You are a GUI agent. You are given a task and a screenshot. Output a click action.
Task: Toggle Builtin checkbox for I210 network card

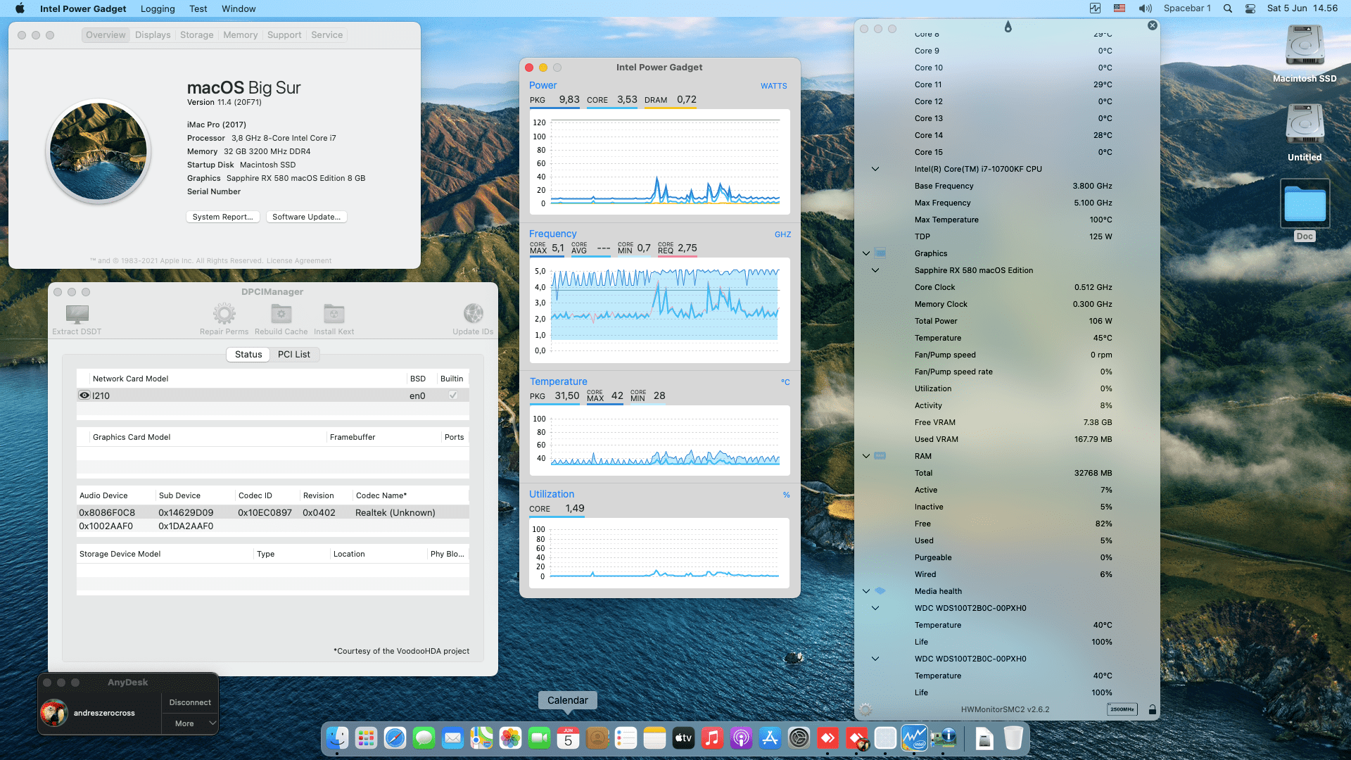pyautogui.click(x=452, y=395)
